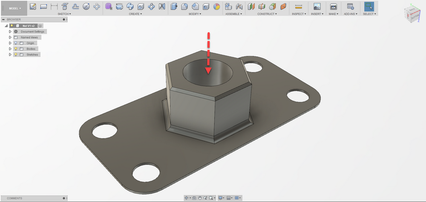Choose the Fillet tool
Viewport: 426px width, 202px height.
point(184,6)
